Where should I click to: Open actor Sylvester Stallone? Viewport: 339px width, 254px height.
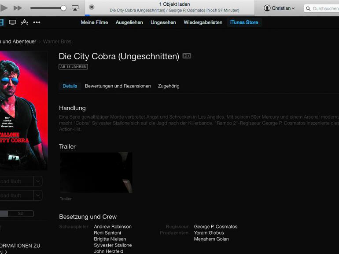click(113, 245)
